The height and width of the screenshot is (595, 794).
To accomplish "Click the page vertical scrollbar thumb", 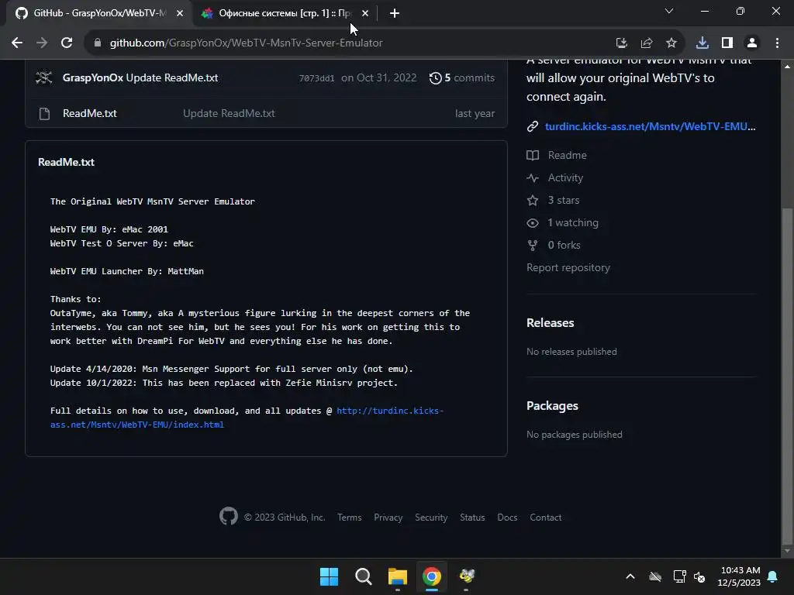I will point(787,374).
